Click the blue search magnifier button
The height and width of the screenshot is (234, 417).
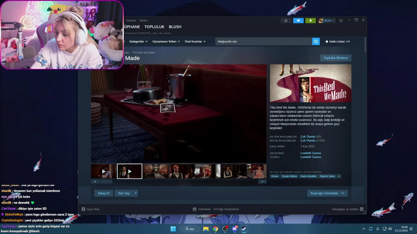tap(316, 42)
